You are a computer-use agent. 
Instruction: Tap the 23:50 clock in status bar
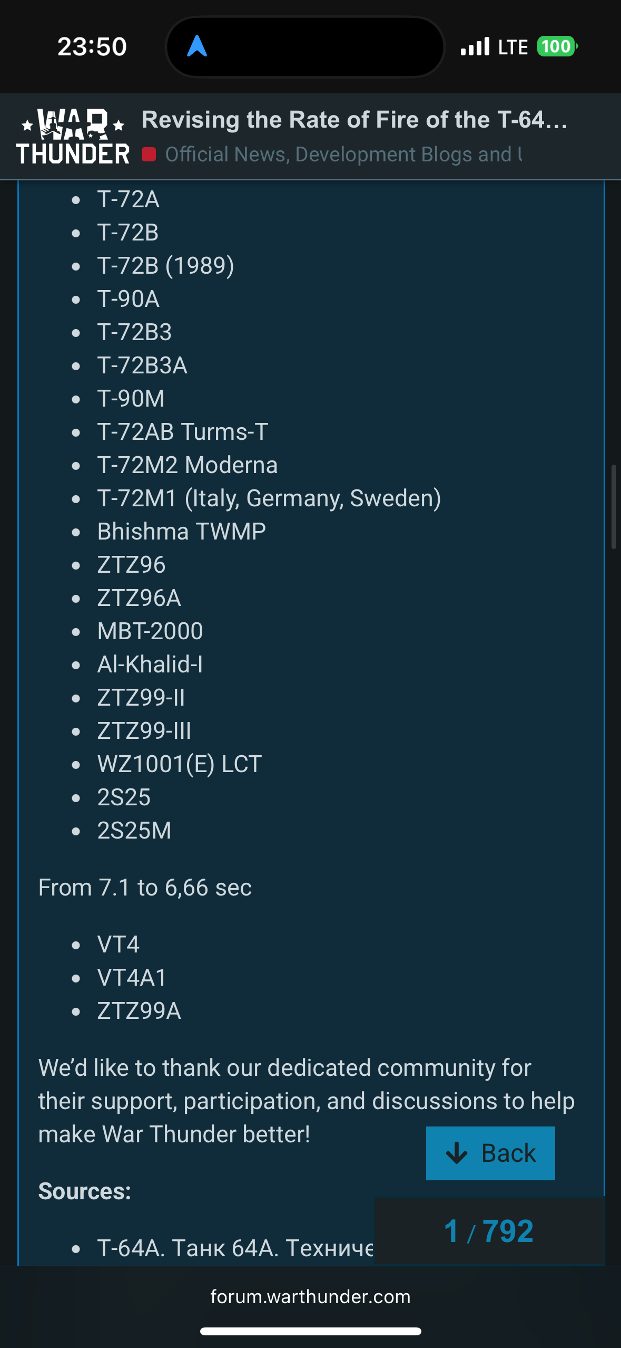(x=92, y=46)
